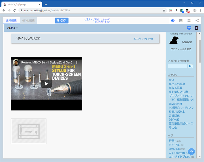The height and width of the screenshot is (162, 204).
Task: Click the blog search magnifier button
Action: point(190,66)
